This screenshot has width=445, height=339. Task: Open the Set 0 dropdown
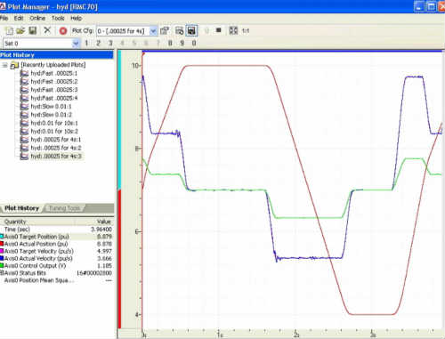(76, 44)
